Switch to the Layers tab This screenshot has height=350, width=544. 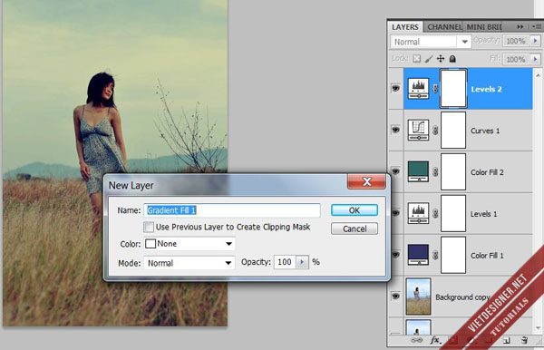click(x=405, y=27)
